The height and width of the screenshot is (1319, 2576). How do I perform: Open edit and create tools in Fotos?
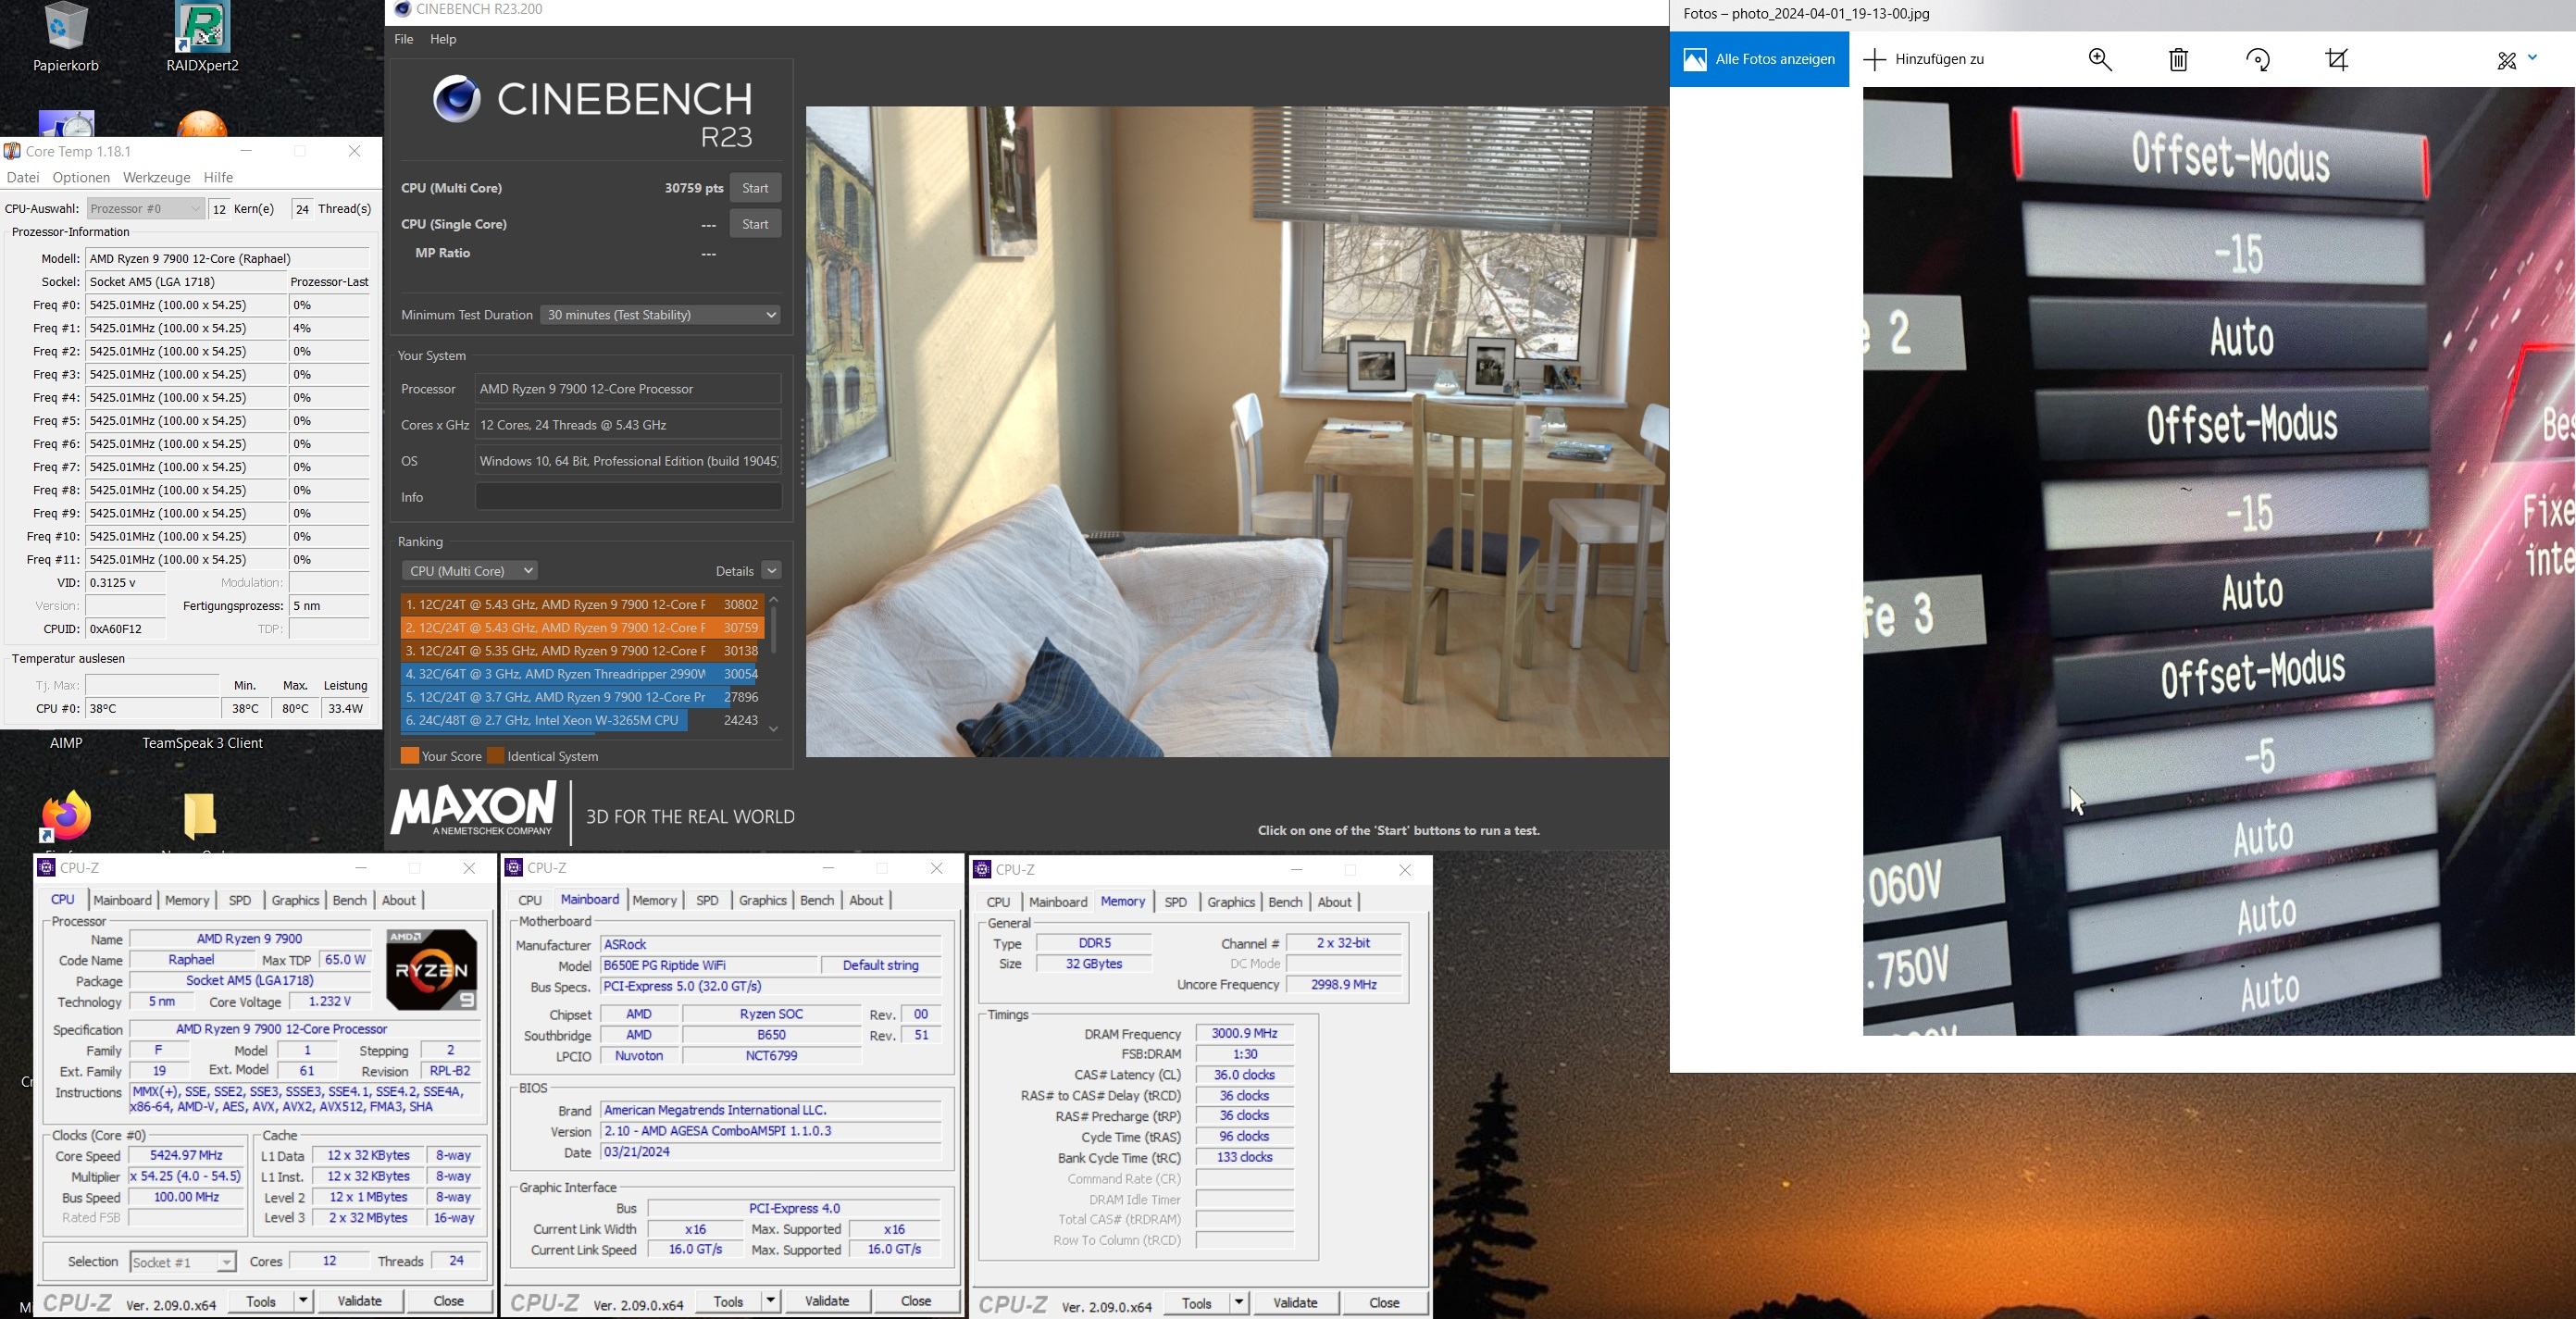(x=2506, y=60)
